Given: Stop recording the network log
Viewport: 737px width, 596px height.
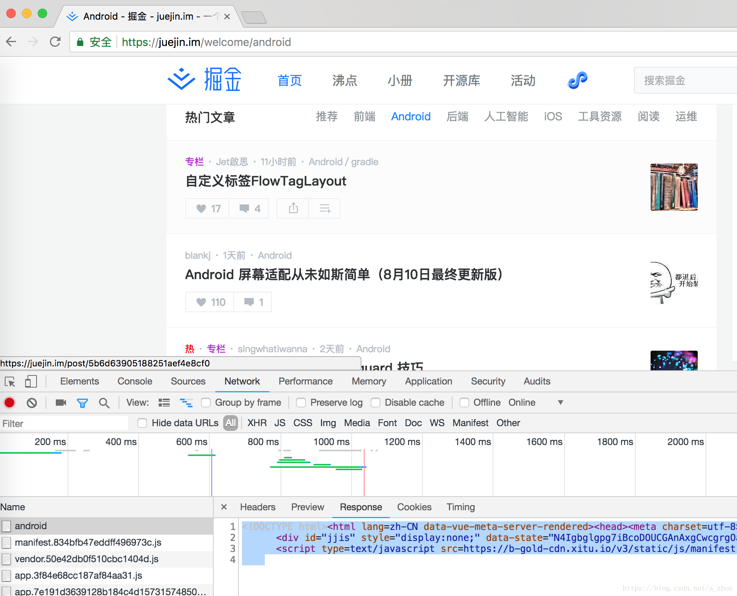Looking at the screenshot, I should (9, 403).
